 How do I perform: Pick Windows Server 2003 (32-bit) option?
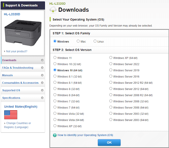(111, 113)
